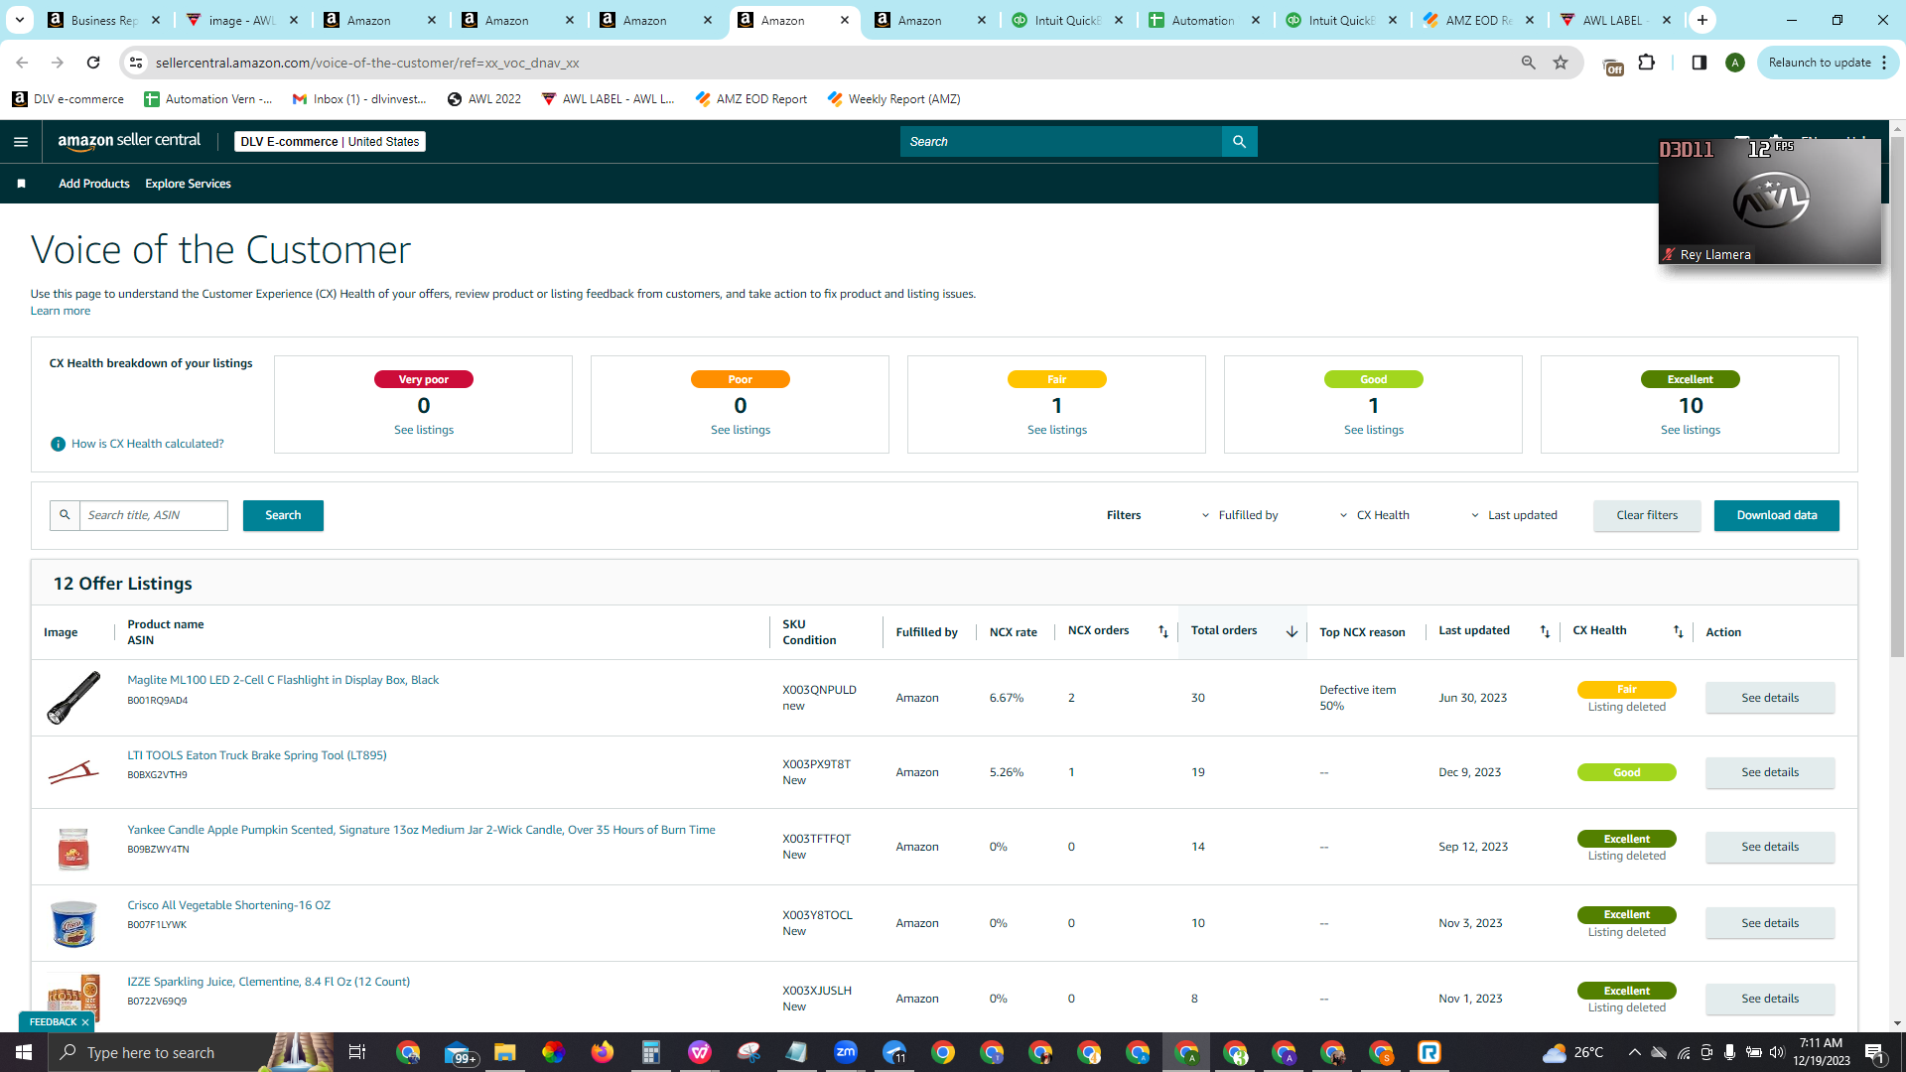The width and height of the screenshot is (1906, 1072).
Task: Bookmark this page with the star icon
Action: pyautogui.click(x=1561, y=63)
